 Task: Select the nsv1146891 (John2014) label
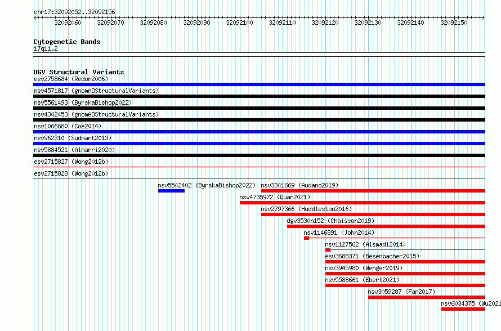click(x=339, y=232)
